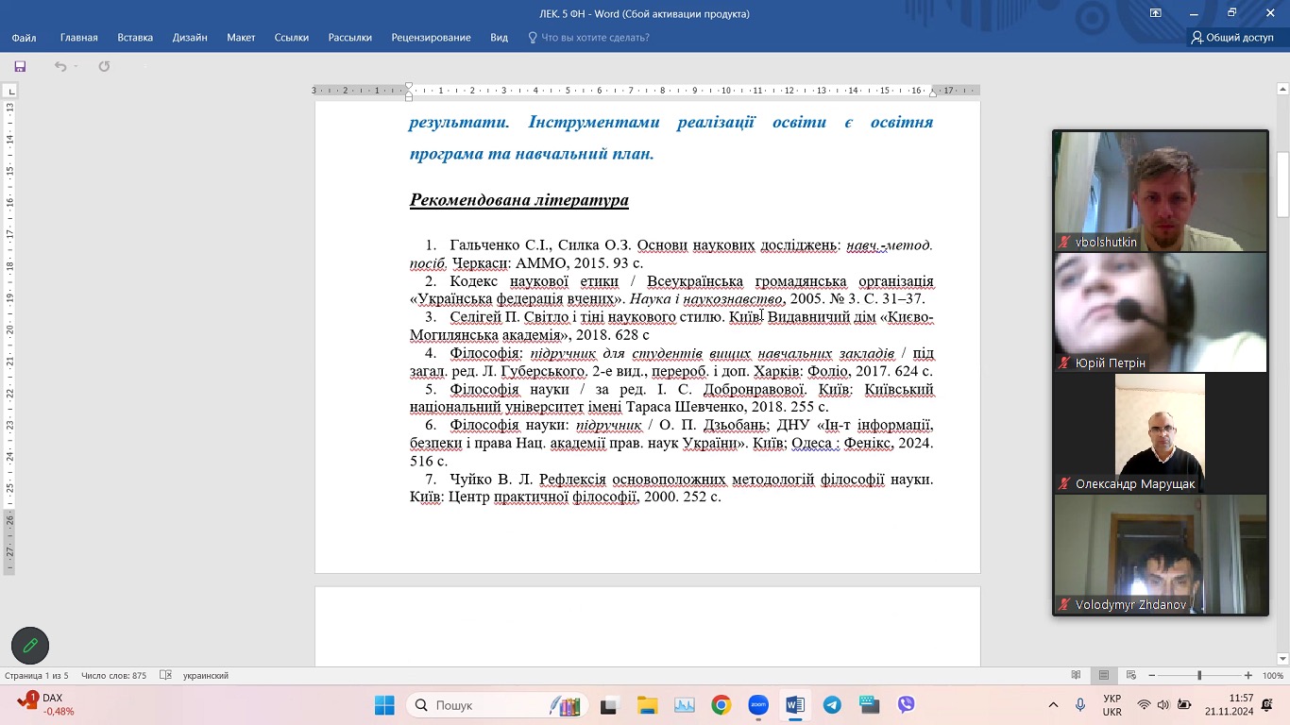
Task: Switch to Read Mode view in status bar
Action: [1076, 676]
